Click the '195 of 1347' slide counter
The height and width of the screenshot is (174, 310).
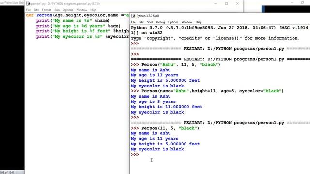tap(7, 173)
